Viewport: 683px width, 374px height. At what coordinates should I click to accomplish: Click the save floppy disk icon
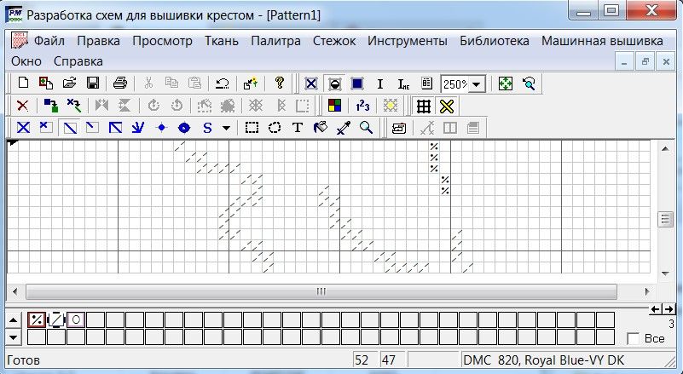pyautogui.click(x=92, y=83)
